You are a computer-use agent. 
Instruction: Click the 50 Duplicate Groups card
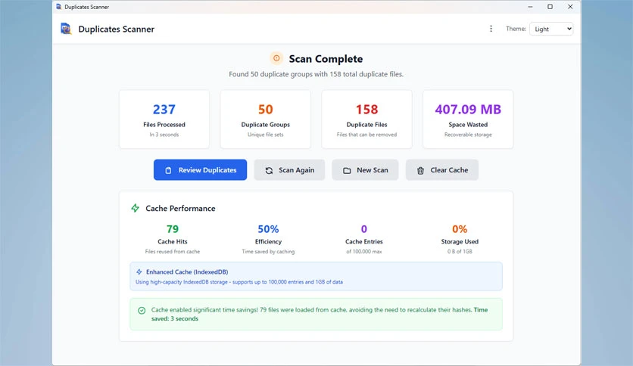[266, 119]
